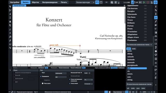Collapse the bottom properties panel chevron
This screenshot has width=166, height=93.
[x=88, y=92]
